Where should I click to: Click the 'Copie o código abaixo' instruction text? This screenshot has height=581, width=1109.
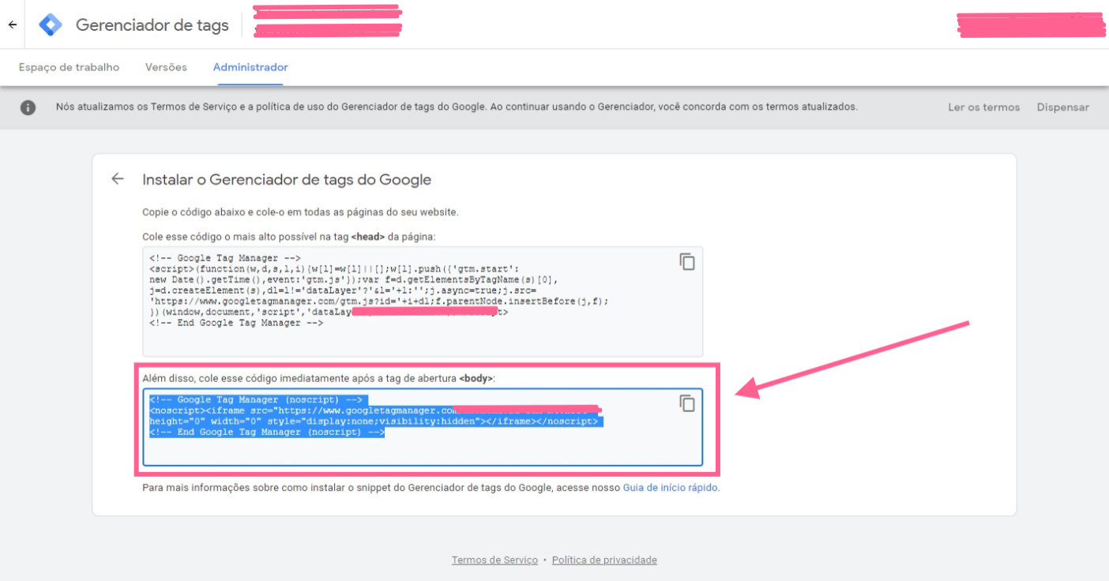coord(300,212)
